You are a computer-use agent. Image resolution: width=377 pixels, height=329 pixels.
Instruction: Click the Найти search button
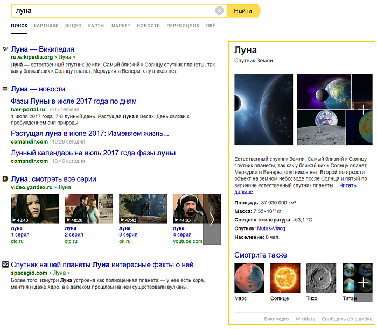(243, 11)
